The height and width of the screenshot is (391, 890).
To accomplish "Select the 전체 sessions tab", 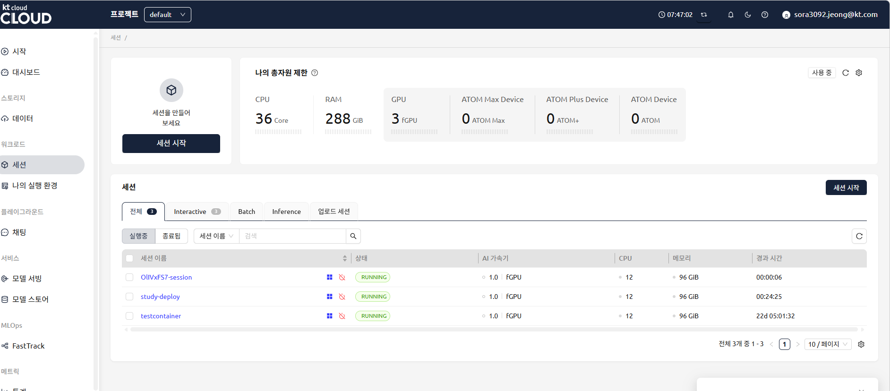I will click(143, 212).
